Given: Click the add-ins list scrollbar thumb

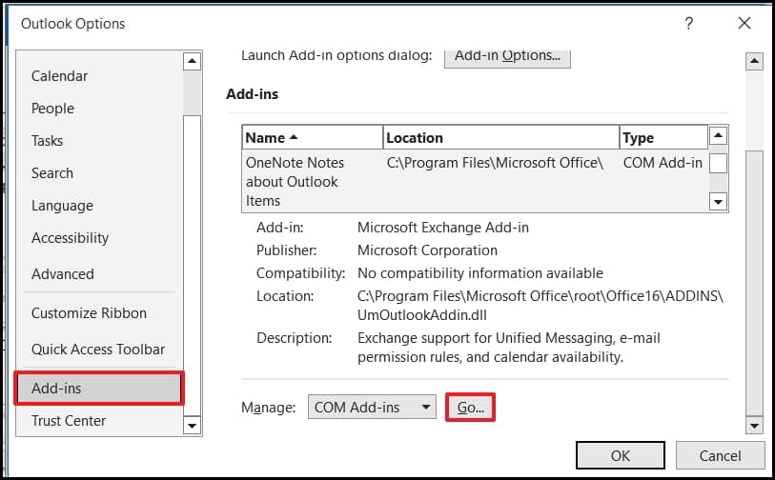Looking at the screenshot, I should point(718,164).
